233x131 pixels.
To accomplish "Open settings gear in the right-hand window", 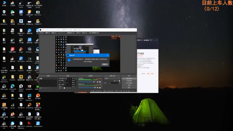I will point(151,40).
